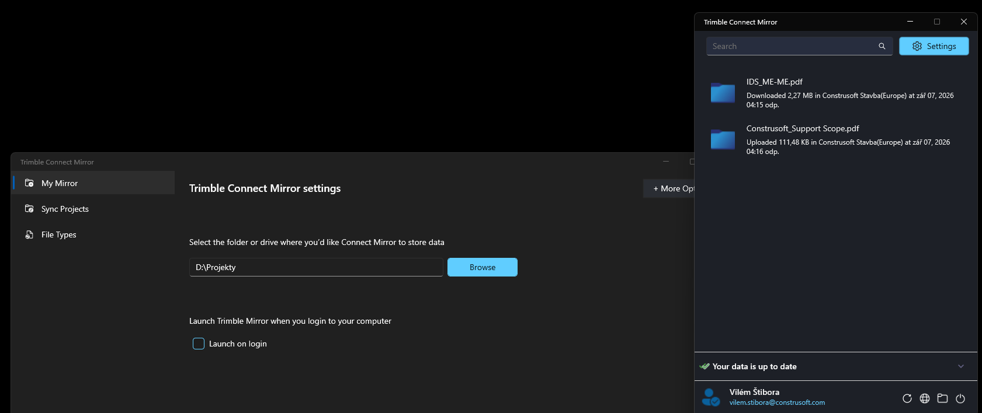Click the D:\Projekty folder path field
This screenshot has height=413, width=982.
[x=316, y=267]
